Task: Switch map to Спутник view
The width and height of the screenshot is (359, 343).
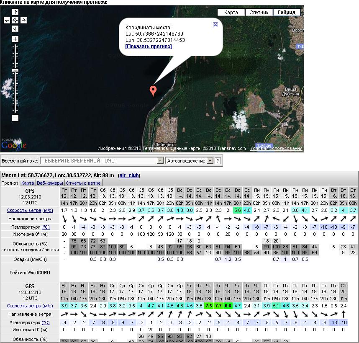Action: (259, 13)
